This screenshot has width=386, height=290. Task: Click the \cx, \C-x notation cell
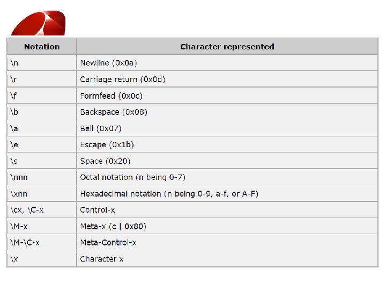click(42, 210)
